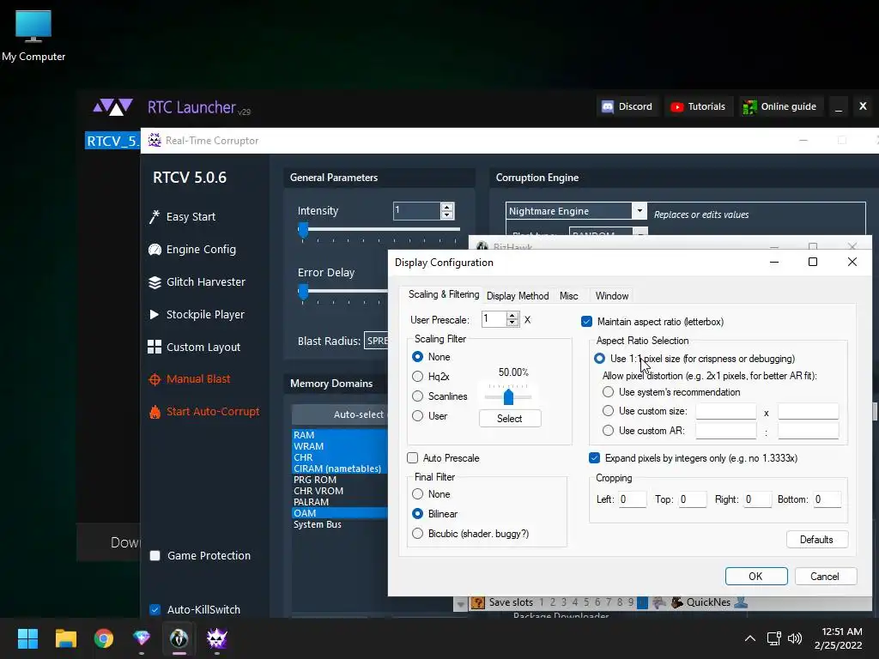This screenshot has width=879, height=659.
Task: Click the Custom Layout grid icon
Action: (x=155, y=347)
